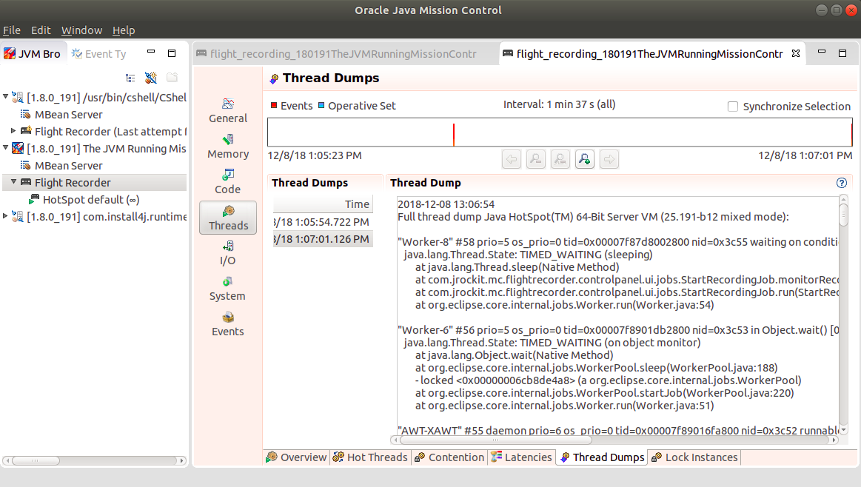861x487 pixels.
Task: Open the Latencies tab
Action: tap(522, 457)
